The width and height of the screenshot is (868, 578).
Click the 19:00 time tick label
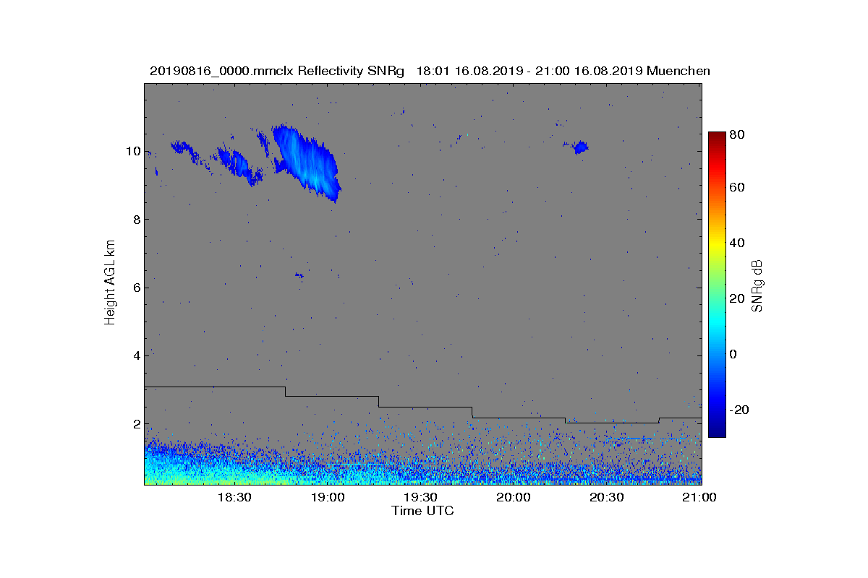click(x=327, y=497)
